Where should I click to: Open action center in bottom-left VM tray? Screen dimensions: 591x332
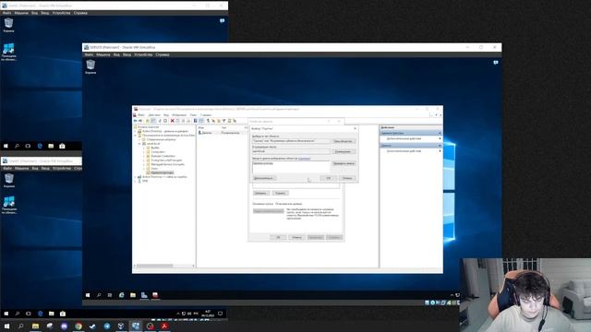click(221, 314)
